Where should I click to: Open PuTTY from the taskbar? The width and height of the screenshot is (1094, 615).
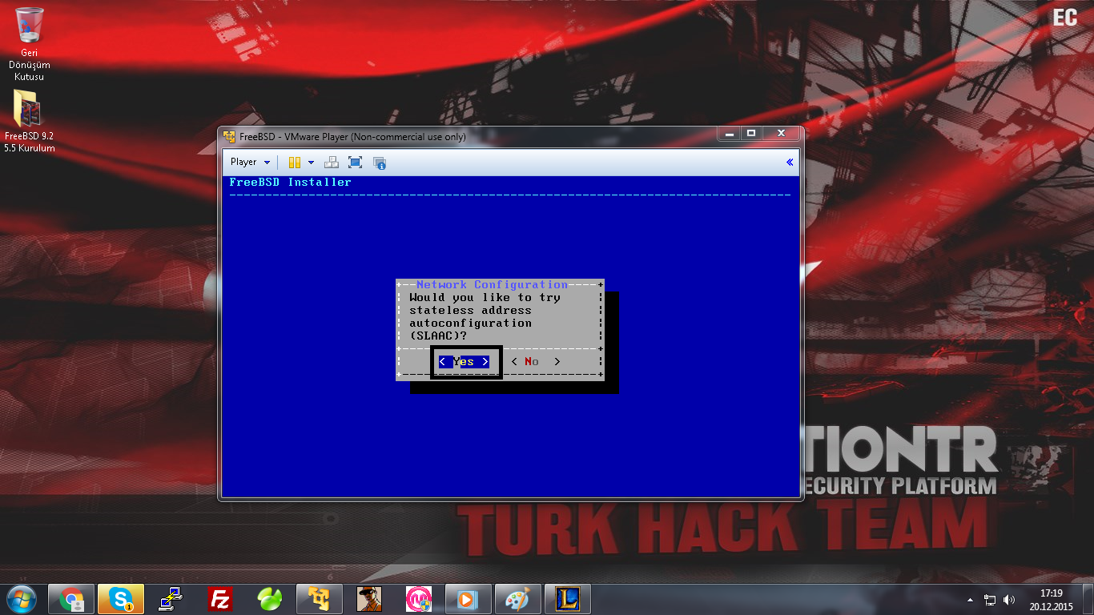click(171, 599)
